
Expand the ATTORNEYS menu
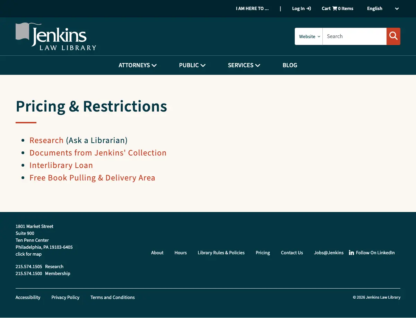coord(138,65)
